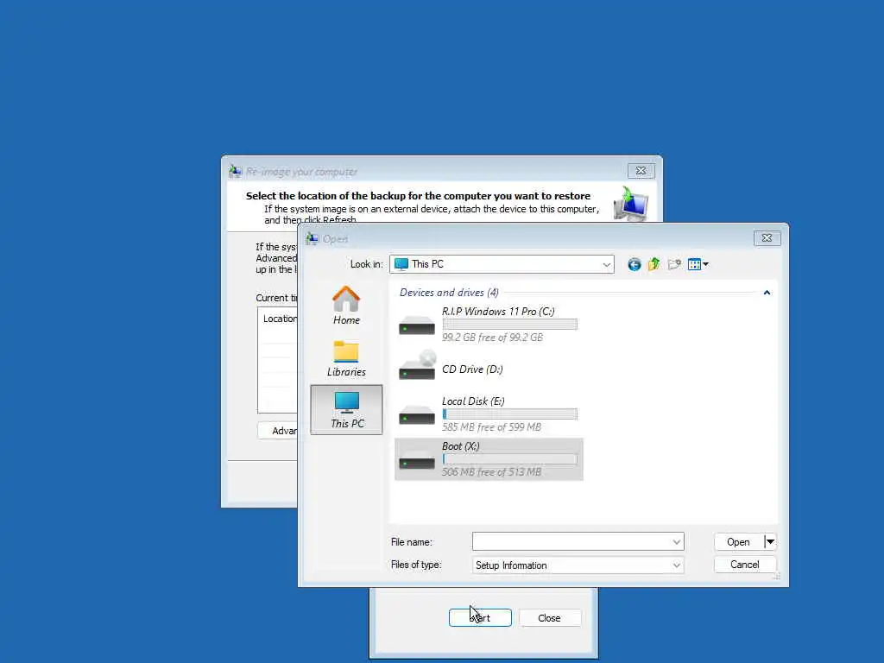This screenshot has width=884, height=663.
Task: Click the 506 MB free of 513 MB text
Action: (x=491, y=472)
